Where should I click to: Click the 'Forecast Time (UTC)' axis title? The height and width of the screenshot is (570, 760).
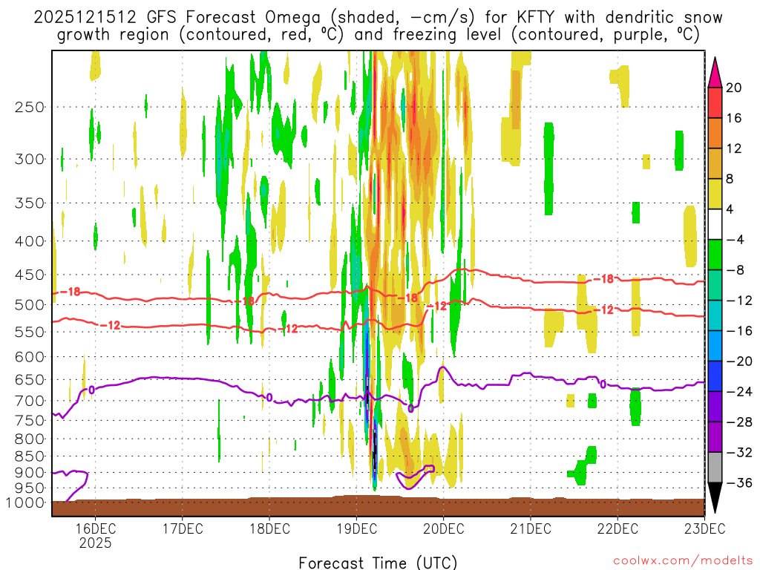point(378,563)
